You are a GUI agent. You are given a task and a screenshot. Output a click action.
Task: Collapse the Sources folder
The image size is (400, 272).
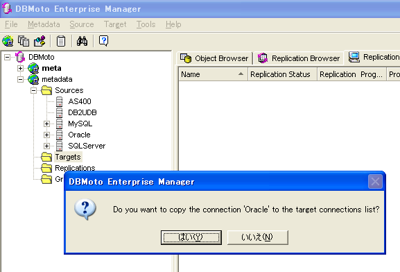pyautogui.click(x=33, y=90)
